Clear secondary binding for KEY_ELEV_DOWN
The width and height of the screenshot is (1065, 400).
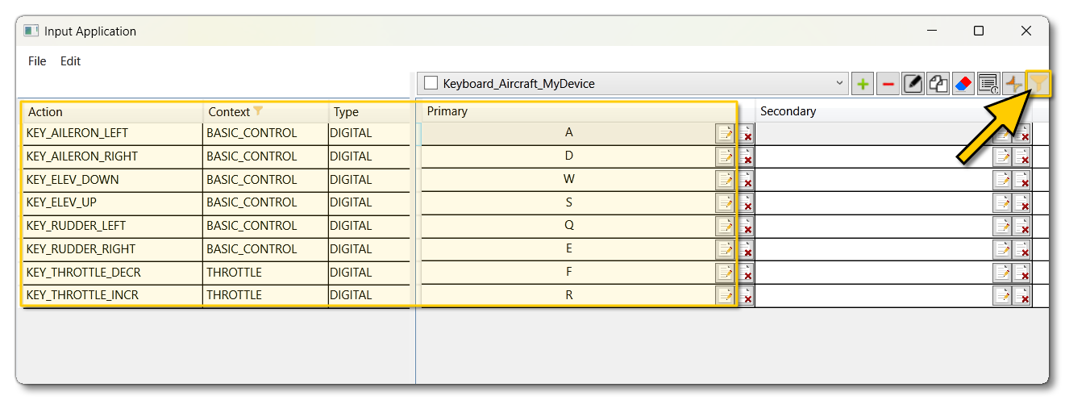point(1022,180)
